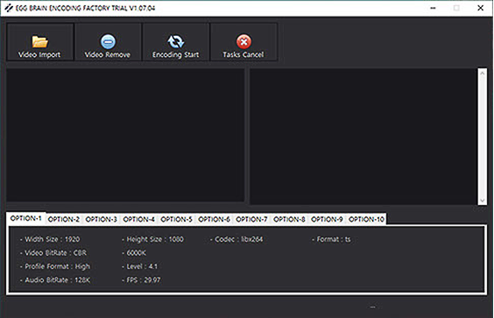The height and width of the screenshot is (318, 494).
Task: Click the vertical scrollbar track of the right panel
Action: [482, 137]
